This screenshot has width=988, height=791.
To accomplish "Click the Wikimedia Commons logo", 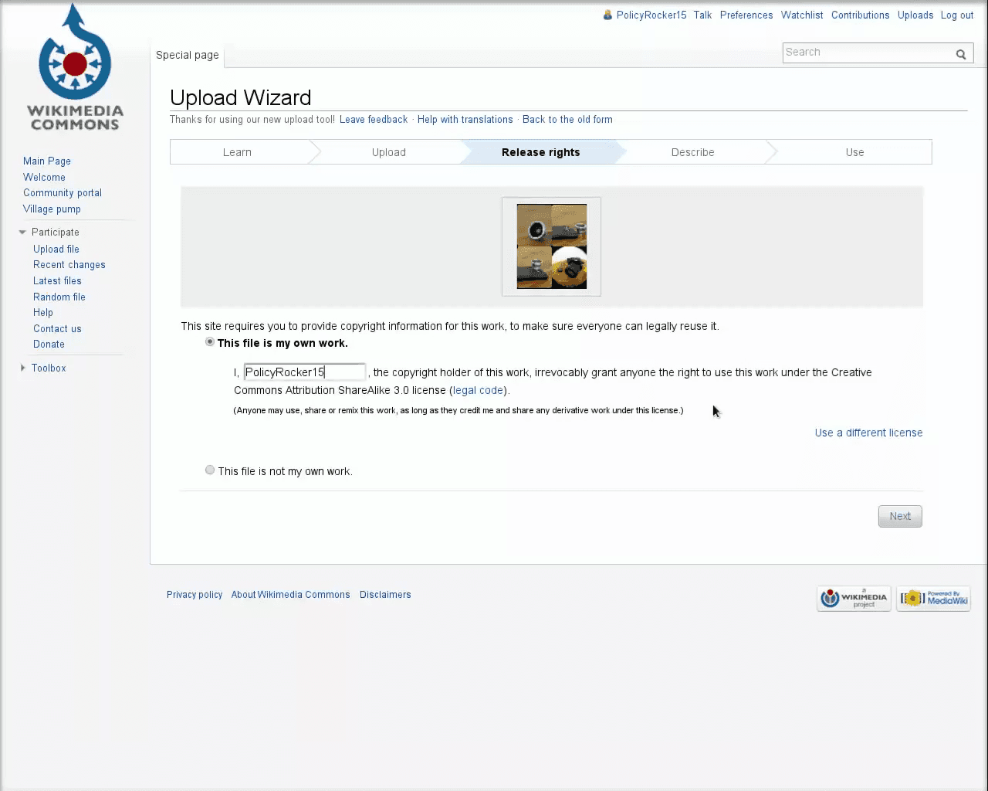I will 75,67.
